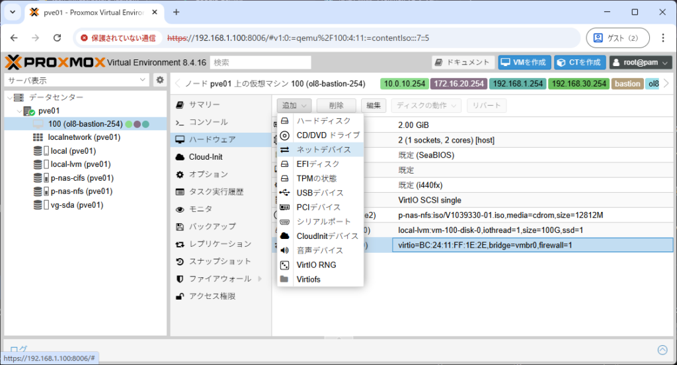677x365 pixels.
Task: Collapse the データセンター tree node
Action: tap(10, 98)
